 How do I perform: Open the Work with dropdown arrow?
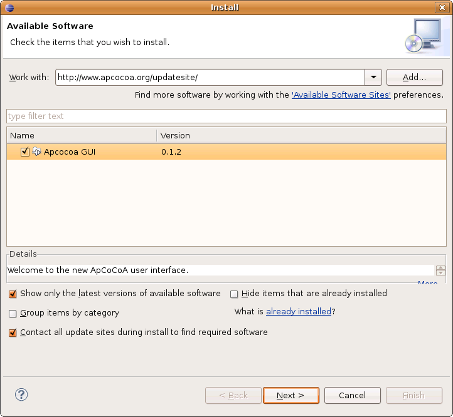(x=373, y=77)
